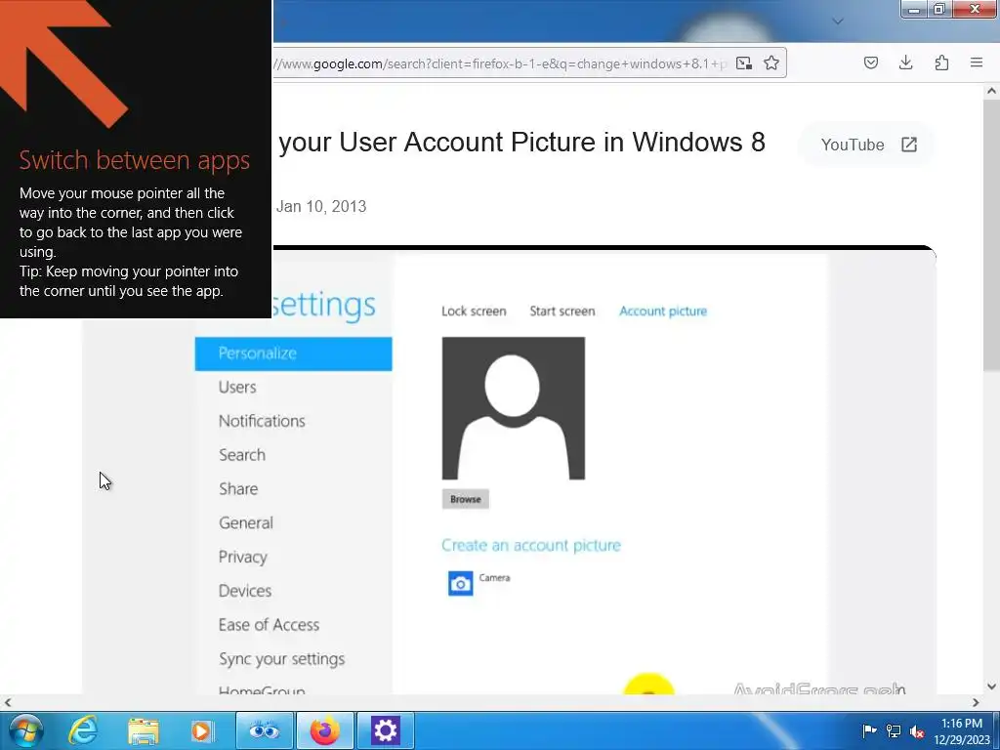This screenshot has width=1000, height=750.
Task: Select Devices in the settings list
Action: pyautogui.click(x=245, y=591)
